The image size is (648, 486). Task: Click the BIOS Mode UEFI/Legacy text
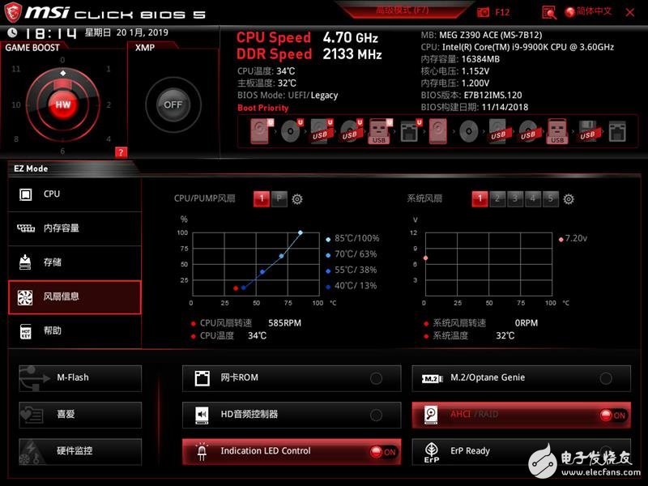pyautogui.click(x=288, y=96)
